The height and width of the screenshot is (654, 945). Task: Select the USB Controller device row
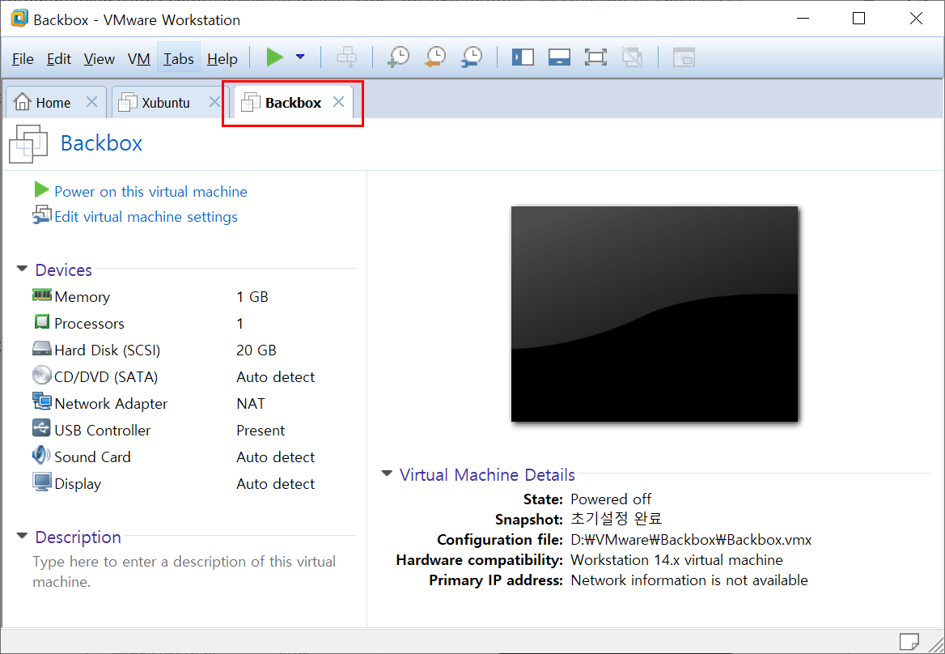coord(174,430)
